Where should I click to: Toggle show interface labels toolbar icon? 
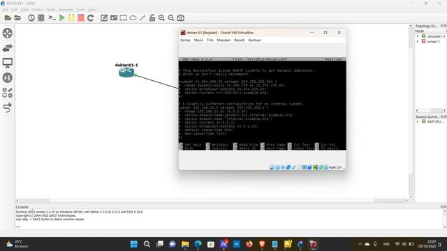pos(41,18)
